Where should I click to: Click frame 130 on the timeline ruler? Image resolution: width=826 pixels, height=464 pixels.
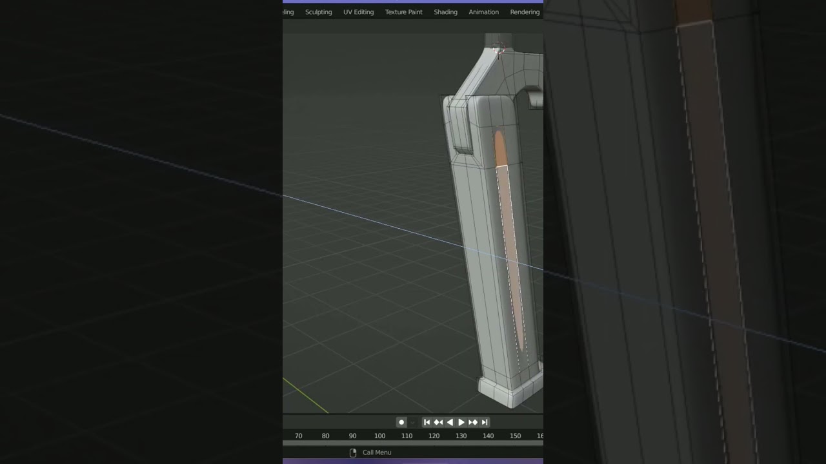[x=461, y=436]
